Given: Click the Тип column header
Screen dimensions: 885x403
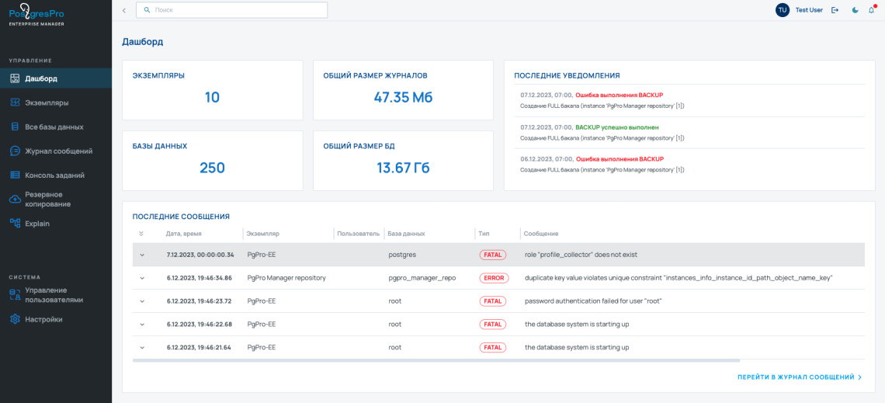Looking at the screenshot, I should (484, 233).
